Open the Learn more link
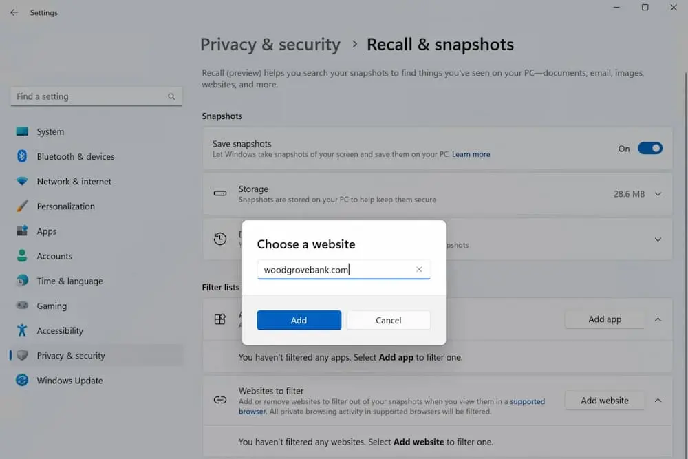The height and width of the screenshot is (459, 688). point(471,155)
